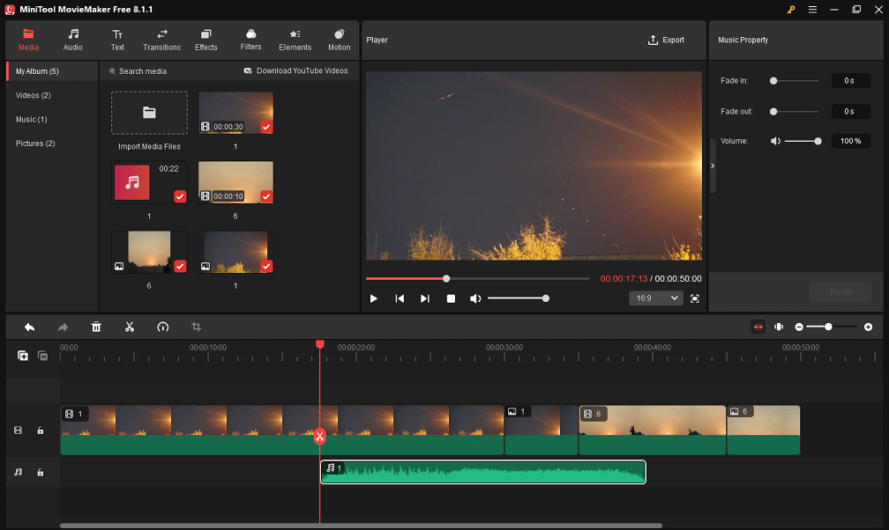Delete the selected clip with trash icon
The width and height of the screenshot is (889, 530).
(x=96, y=327)
